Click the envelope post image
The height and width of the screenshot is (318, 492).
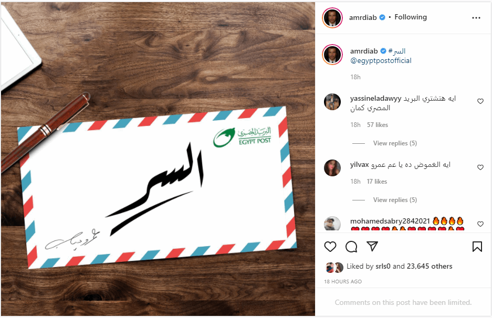pyautogui.click(x=158, y=159)
